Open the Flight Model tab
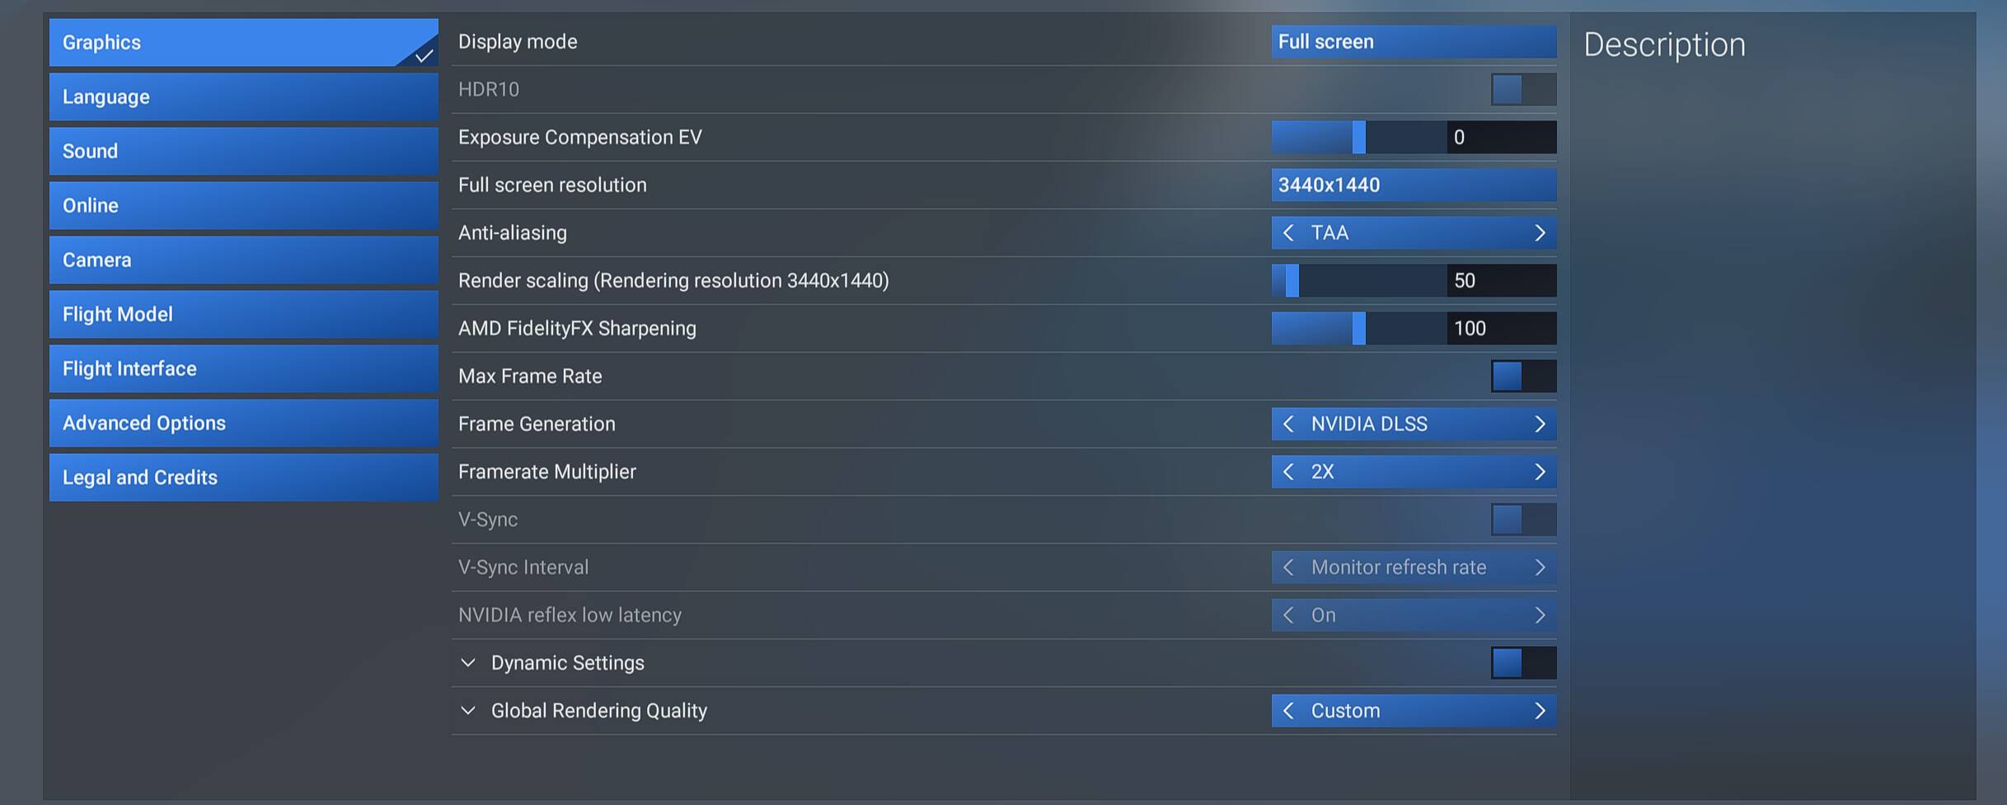2007x805 pixels. (243, 315)
